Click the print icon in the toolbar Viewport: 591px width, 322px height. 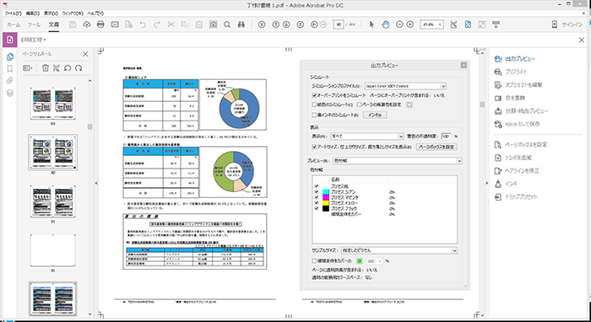(x=100, y=24)
